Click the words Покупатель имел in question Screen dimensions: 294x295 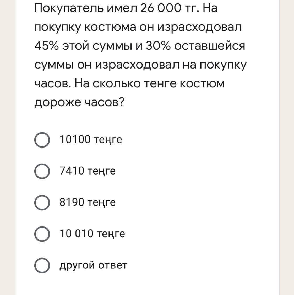coord(86,8)
